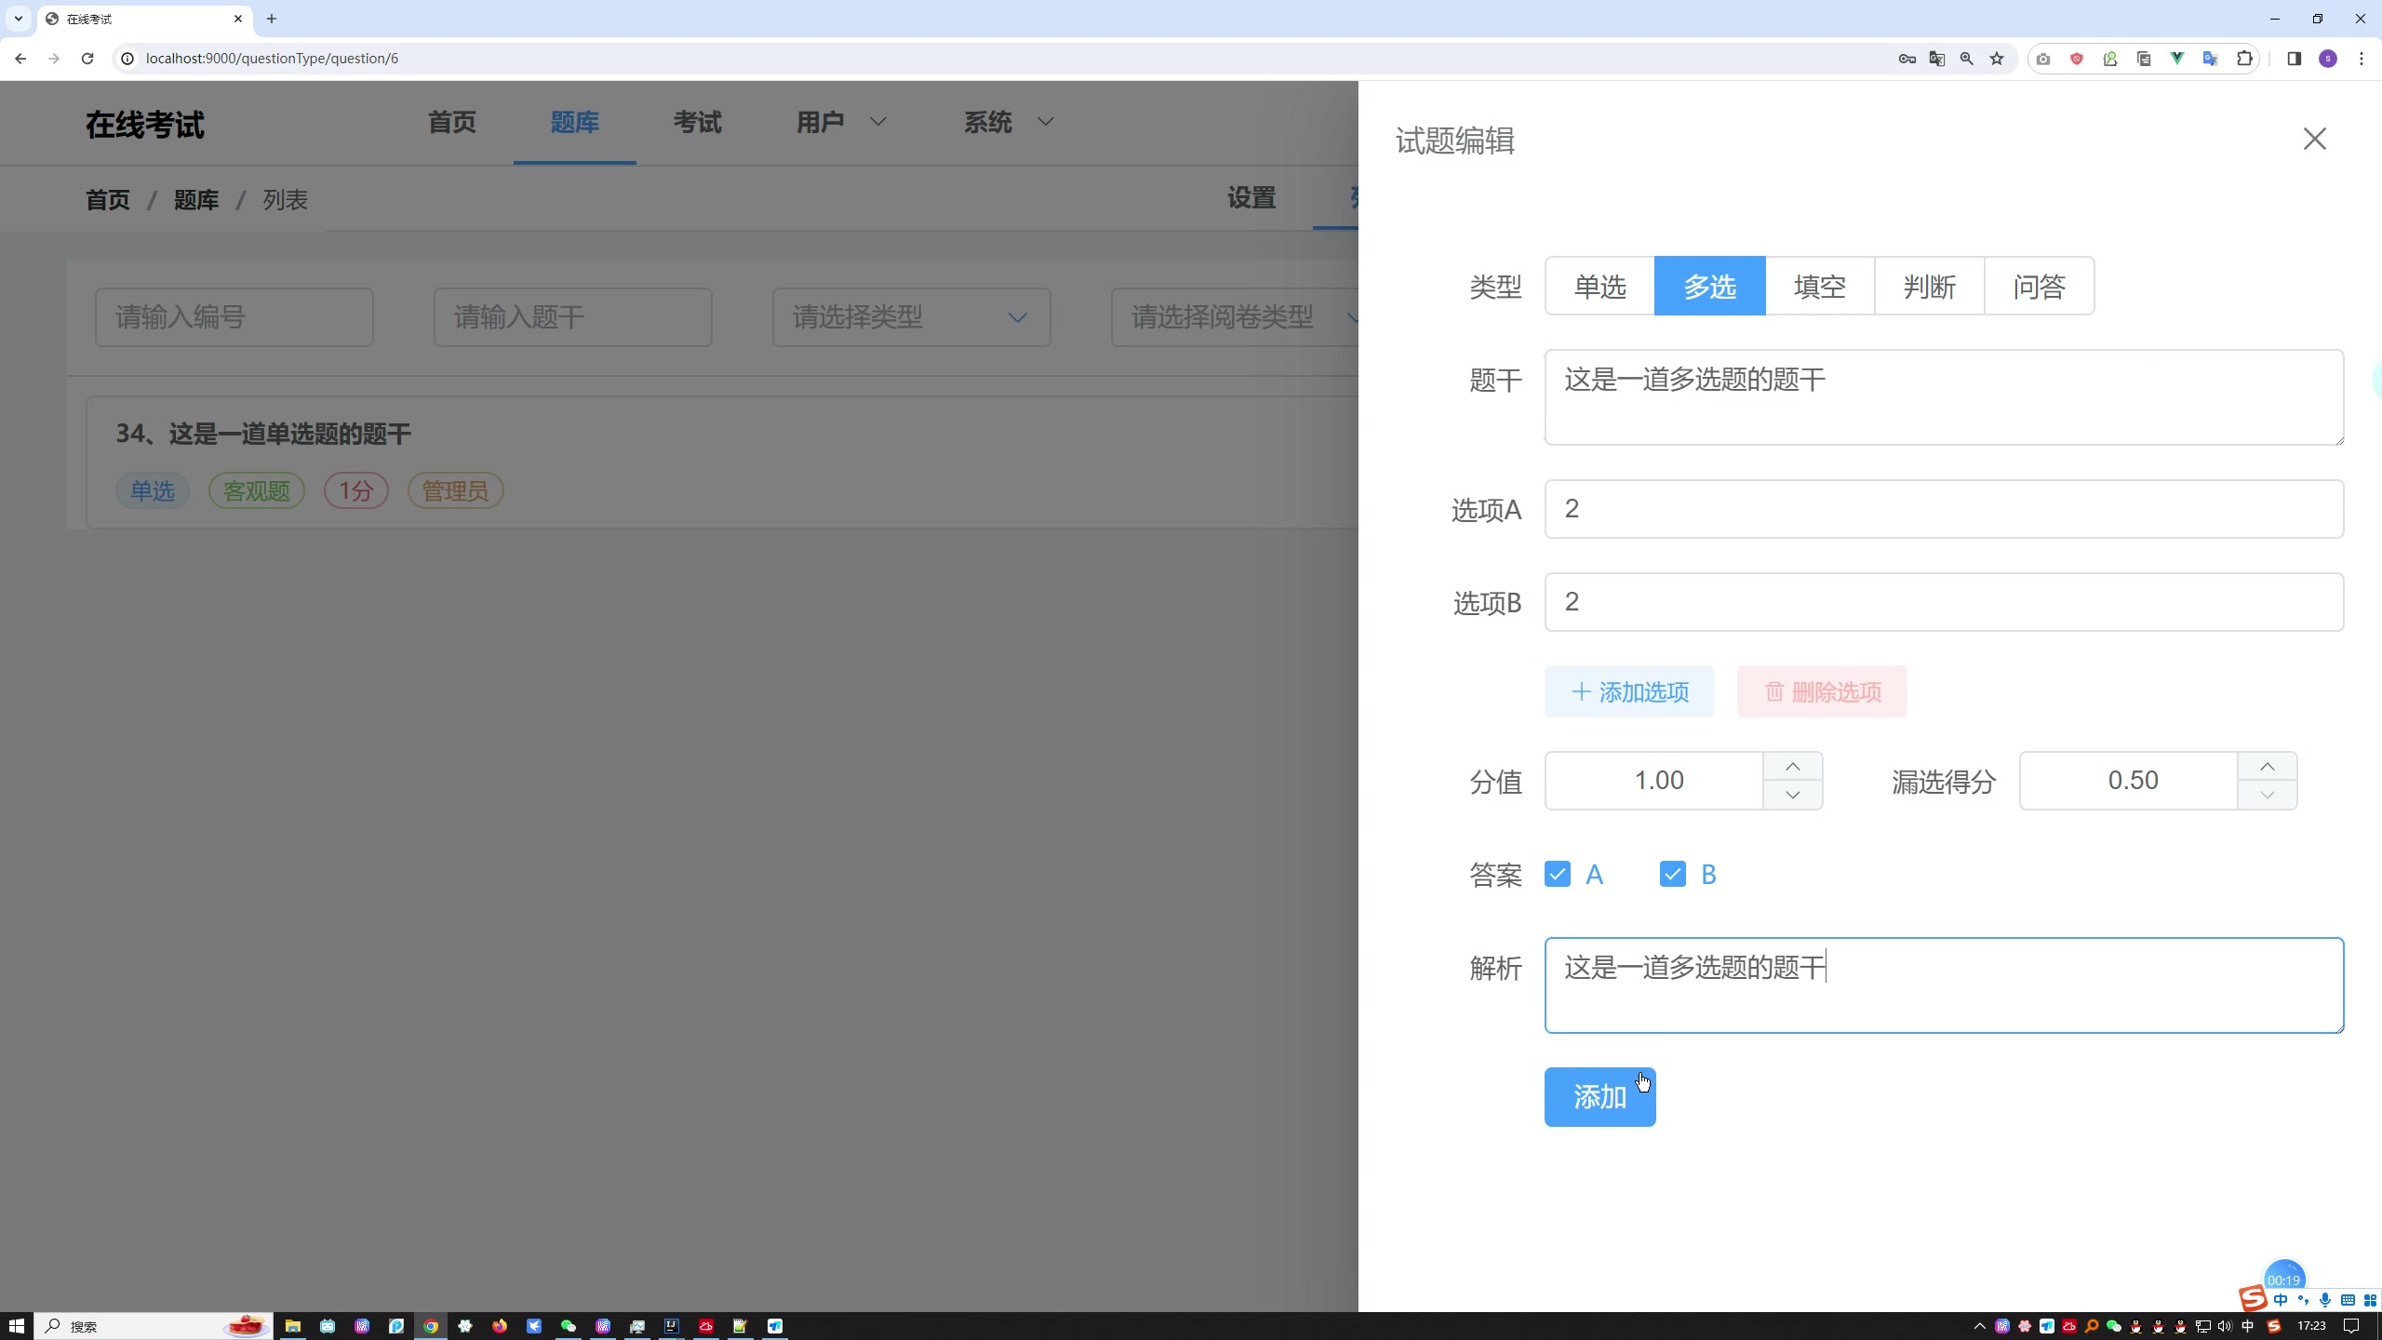Open File Explorer from the taskbar
This screenshot has width=2382, height=1340.
pos(293,1326)
